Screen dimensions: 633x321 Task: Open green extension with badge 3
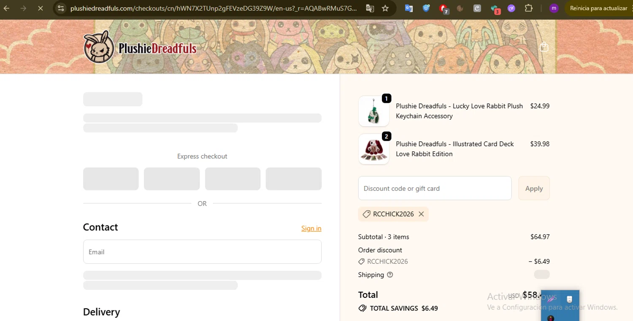495,9
